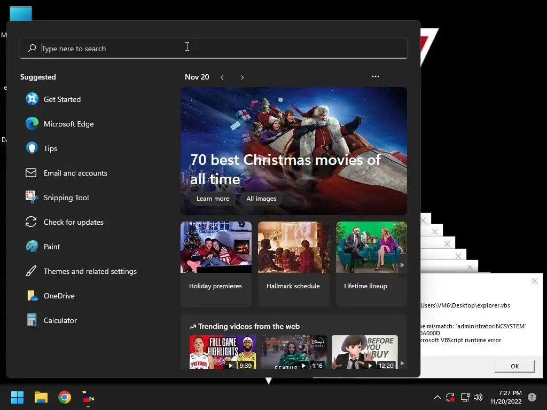Go to the next day arrow
Viewport: 547px width, 410px height.
242,77
